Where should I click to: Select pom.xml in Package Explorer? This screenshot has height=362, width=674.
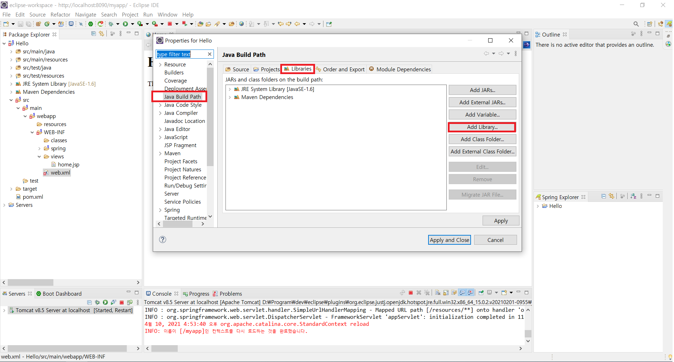(33, 197)
